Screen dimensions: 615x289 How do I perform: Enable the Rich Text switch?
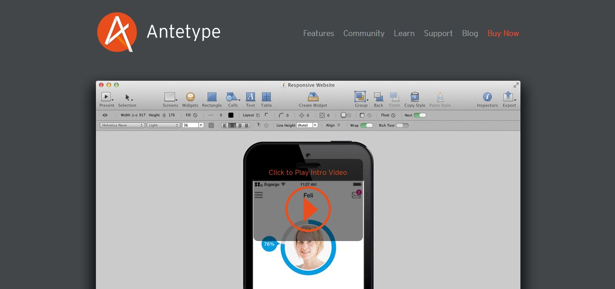[402, 126]
